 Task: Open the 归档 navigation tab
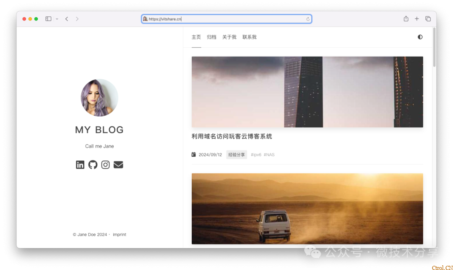[211, 37]
